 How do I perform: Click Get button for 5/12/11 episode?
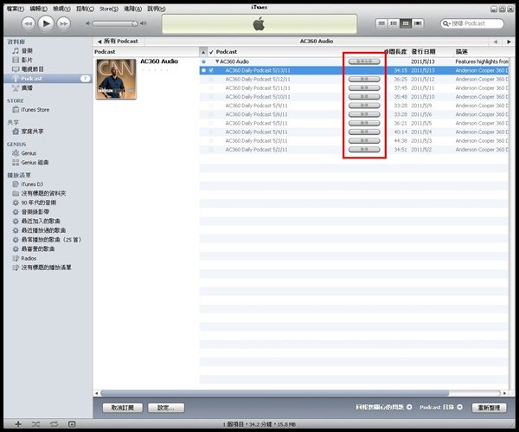coord(364,79)
